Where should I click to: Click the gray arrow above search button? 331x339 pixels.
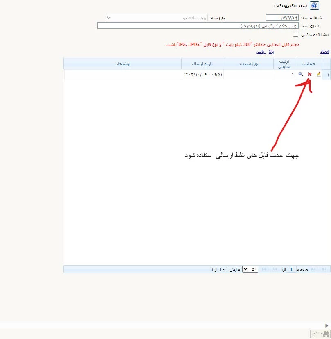click(326, 325)
